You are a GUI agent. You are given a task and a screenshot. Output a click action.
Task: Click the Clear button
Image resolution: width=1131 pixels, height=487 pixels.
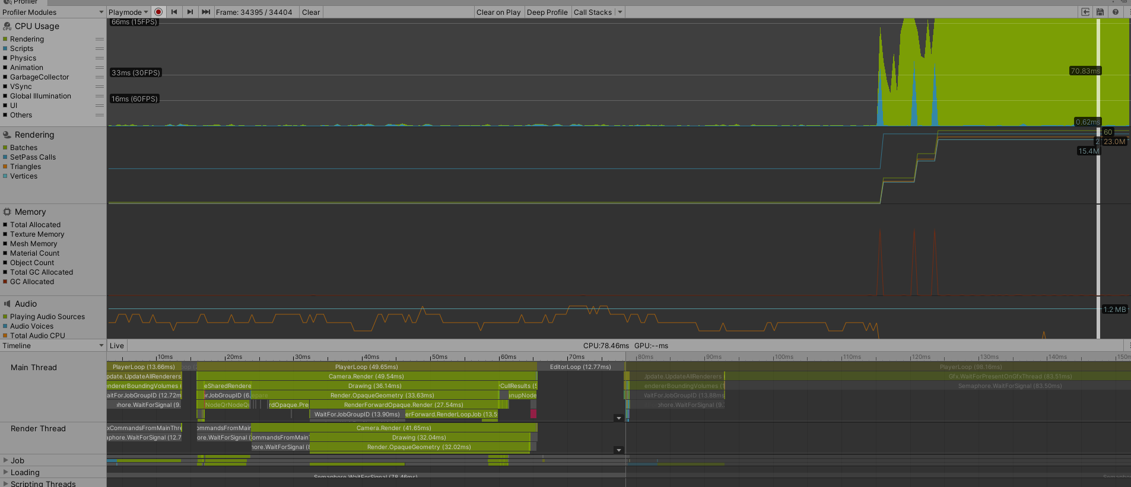[311, 12]
